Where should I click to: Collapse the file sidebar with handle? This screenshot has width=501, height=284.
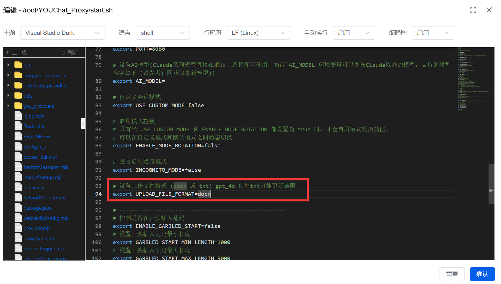[x=83, y=124]
